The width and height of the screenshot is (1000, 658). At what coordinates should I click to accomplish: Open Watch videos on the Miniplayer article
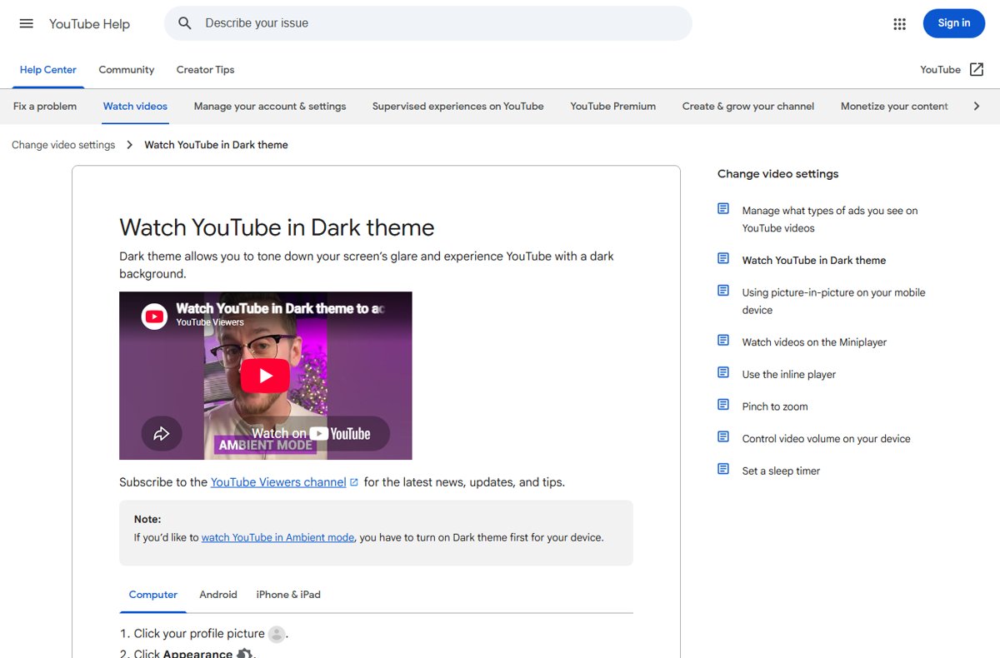tap(814, 342)
